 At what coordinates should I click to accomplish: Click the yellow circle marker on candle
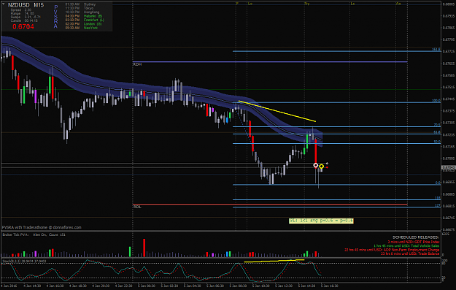321,167
